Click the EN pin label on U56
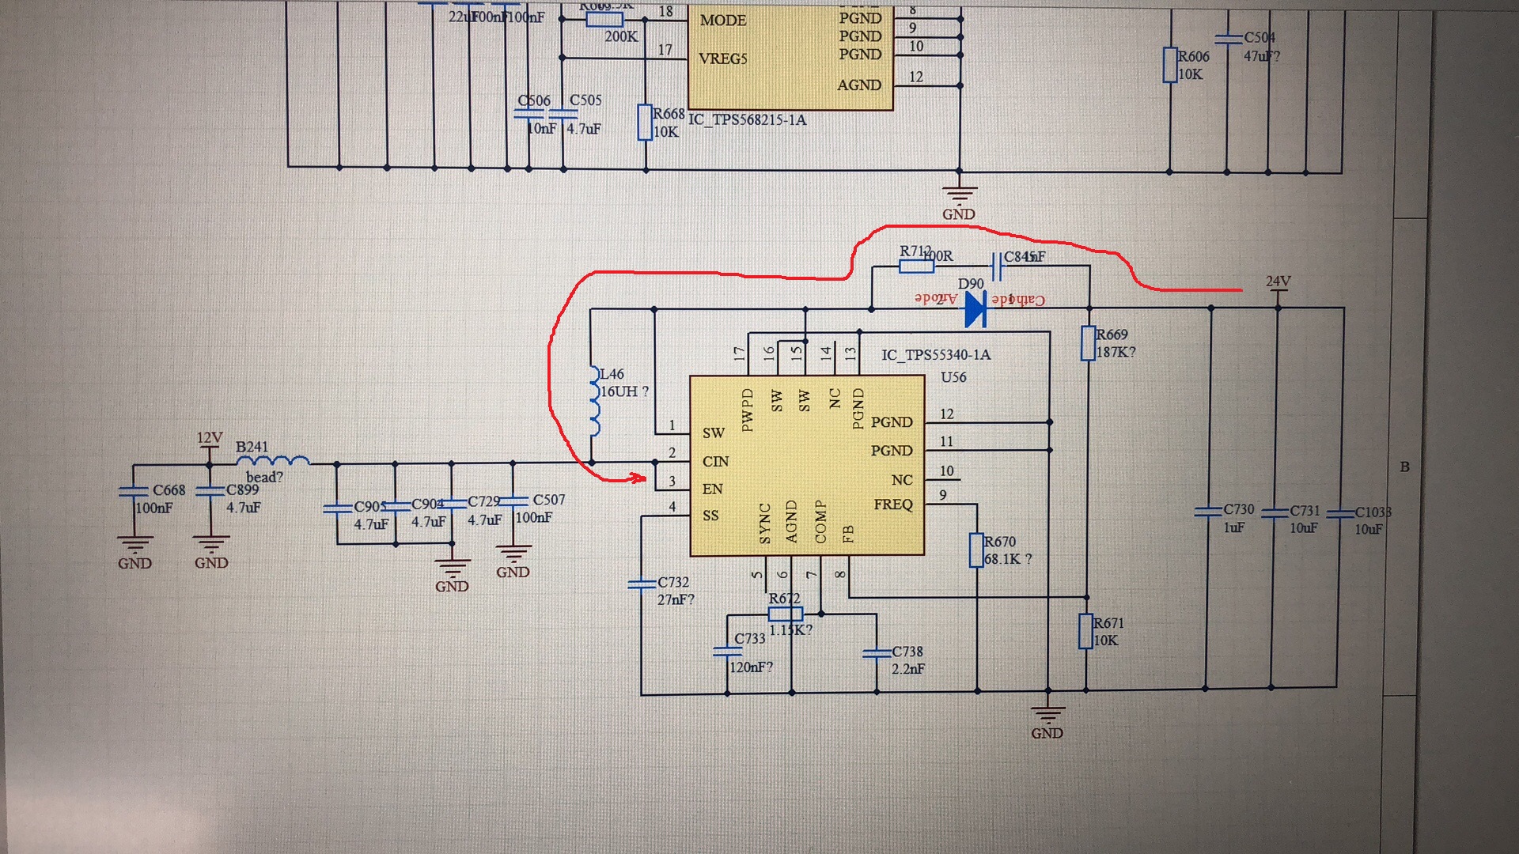 [x=712, y=489]
